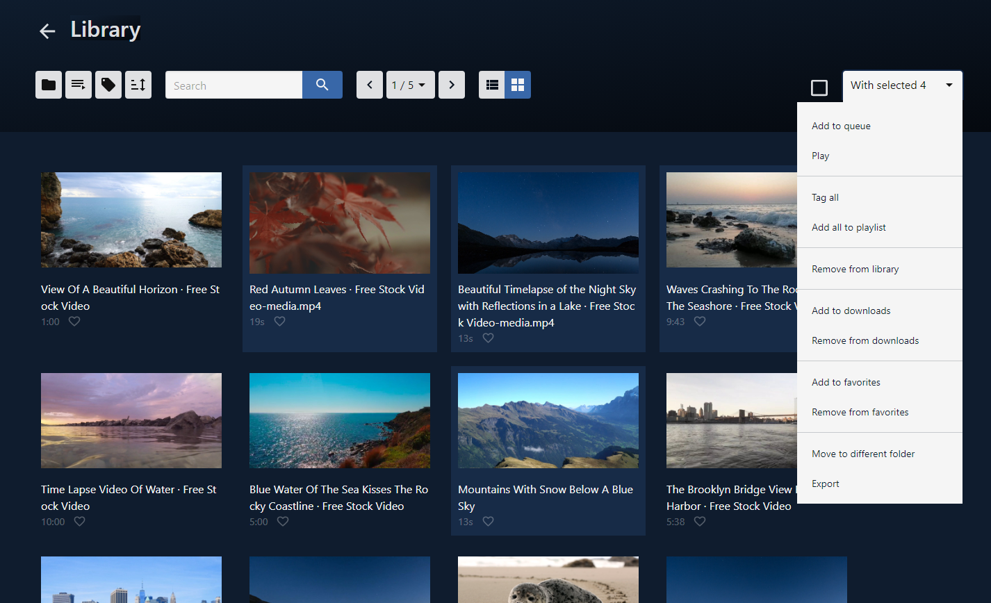This screenshot has width=991, height=603.
Task: Open the folders browser icon
Action: [49, 85]
